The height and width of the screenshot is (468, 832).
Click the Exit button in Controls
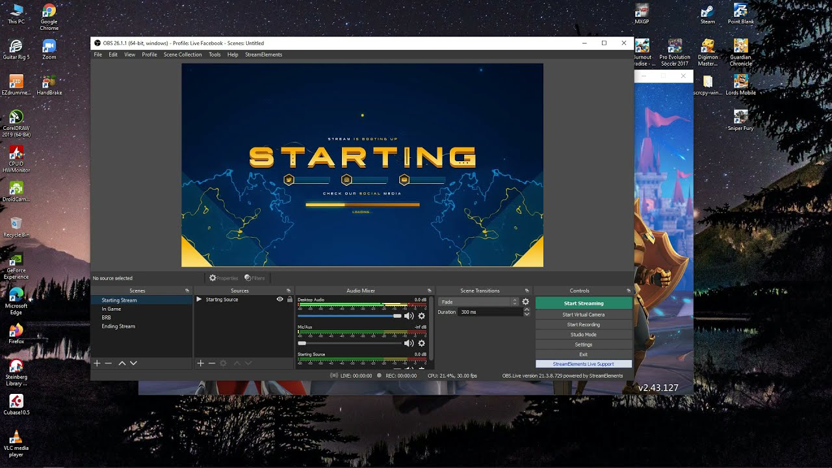(584, 354)
